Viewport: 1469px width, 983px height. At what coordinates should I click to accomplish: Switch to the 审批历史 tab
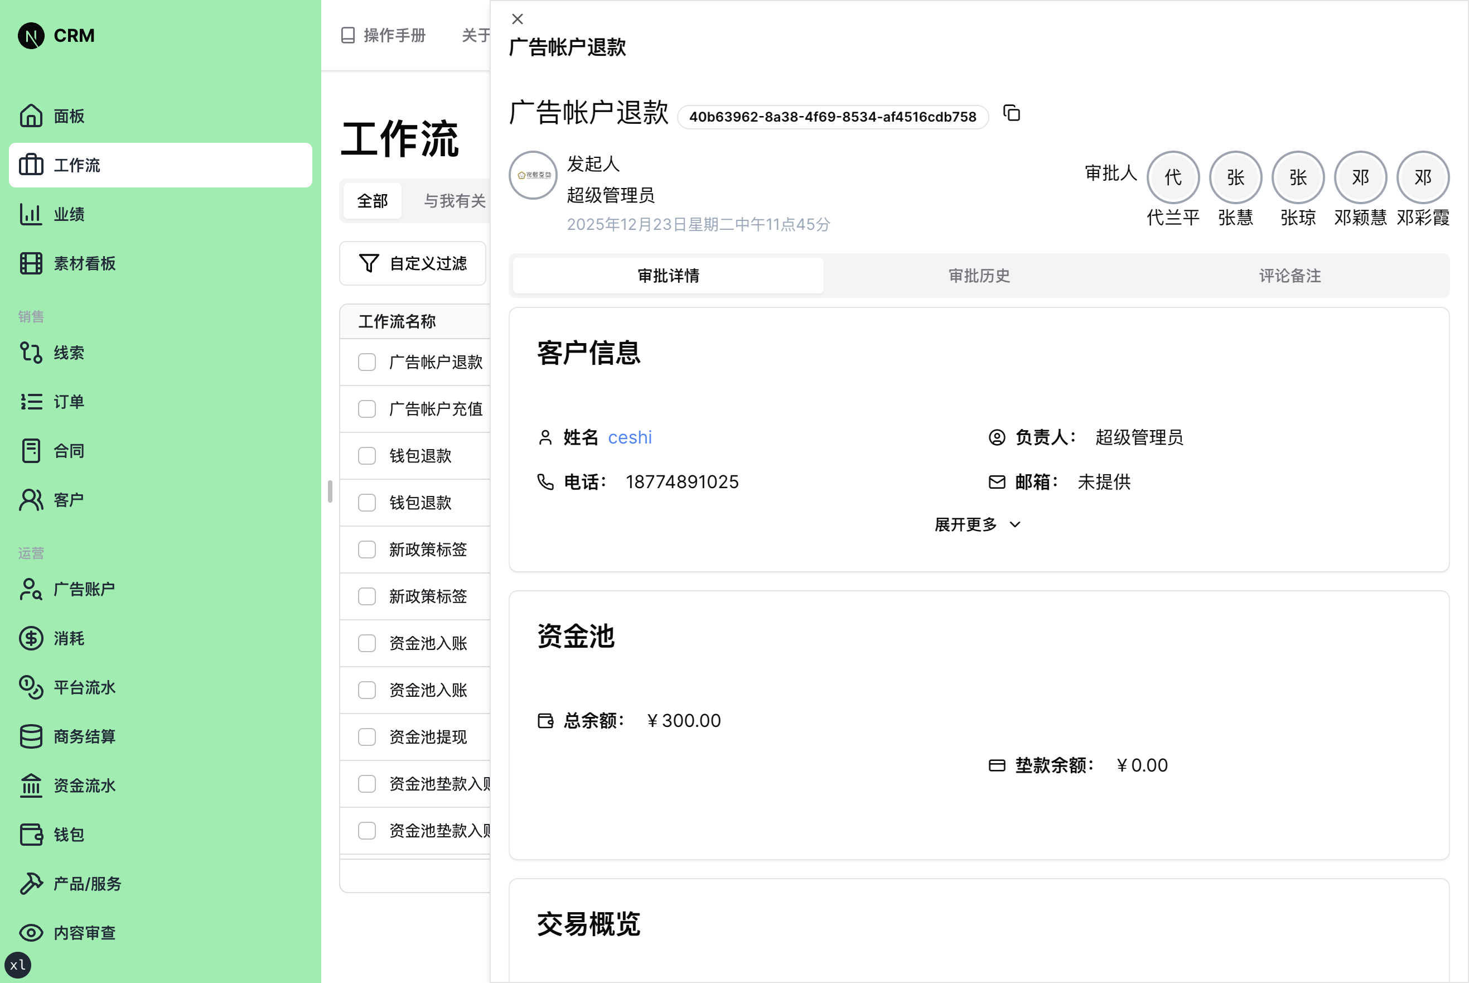(x=979, y=276)
